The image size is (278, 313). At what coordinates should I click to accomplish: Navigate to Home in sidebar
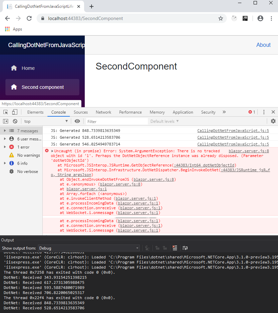click(x=42, y=68)
